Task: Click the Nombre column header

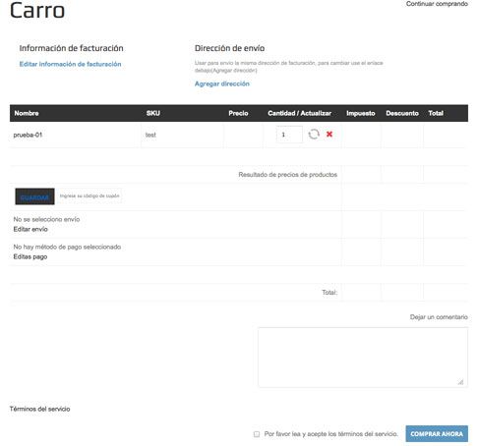Action: [27, 113]
